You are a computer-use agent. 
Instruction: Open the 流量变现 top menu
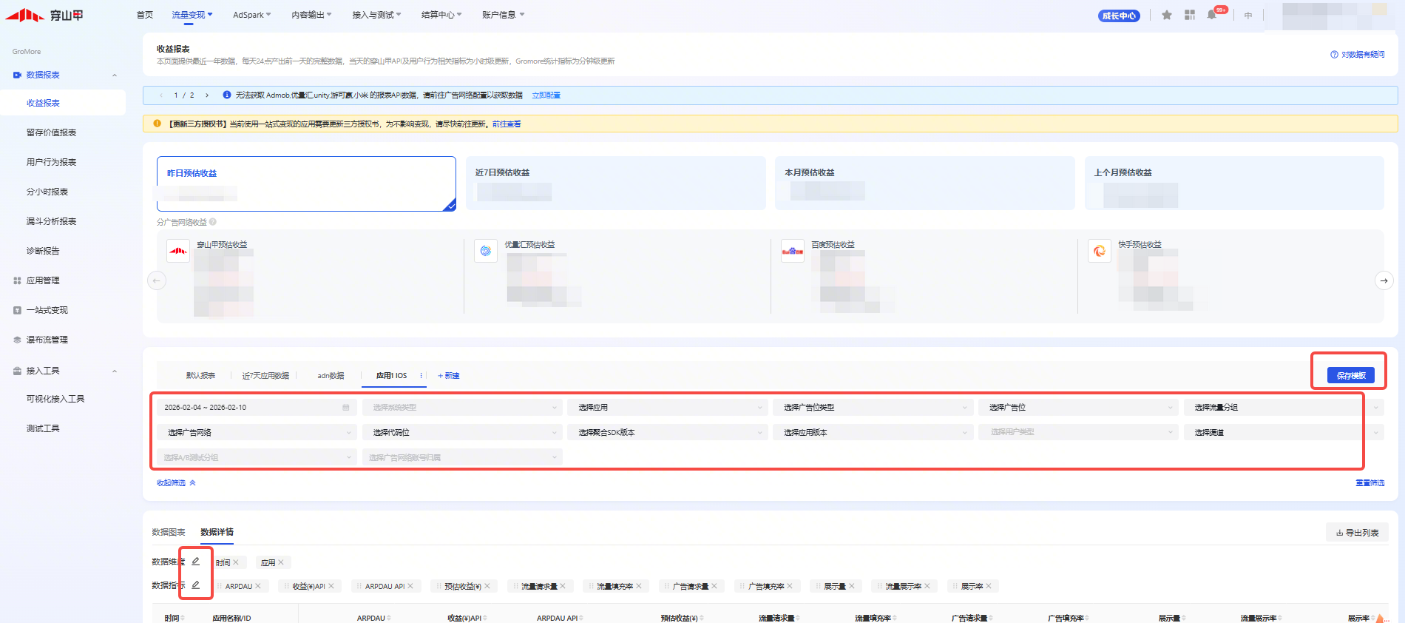192,15
